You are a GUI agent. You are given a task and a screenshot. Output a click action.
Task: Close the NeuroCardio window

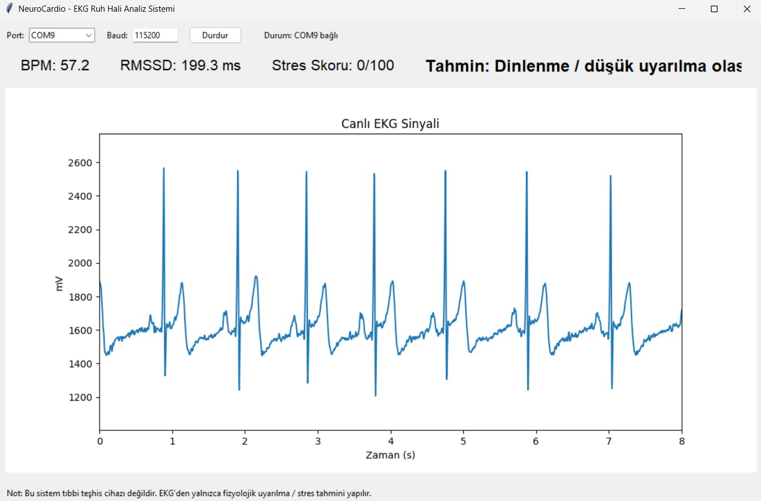coord(747,9)
